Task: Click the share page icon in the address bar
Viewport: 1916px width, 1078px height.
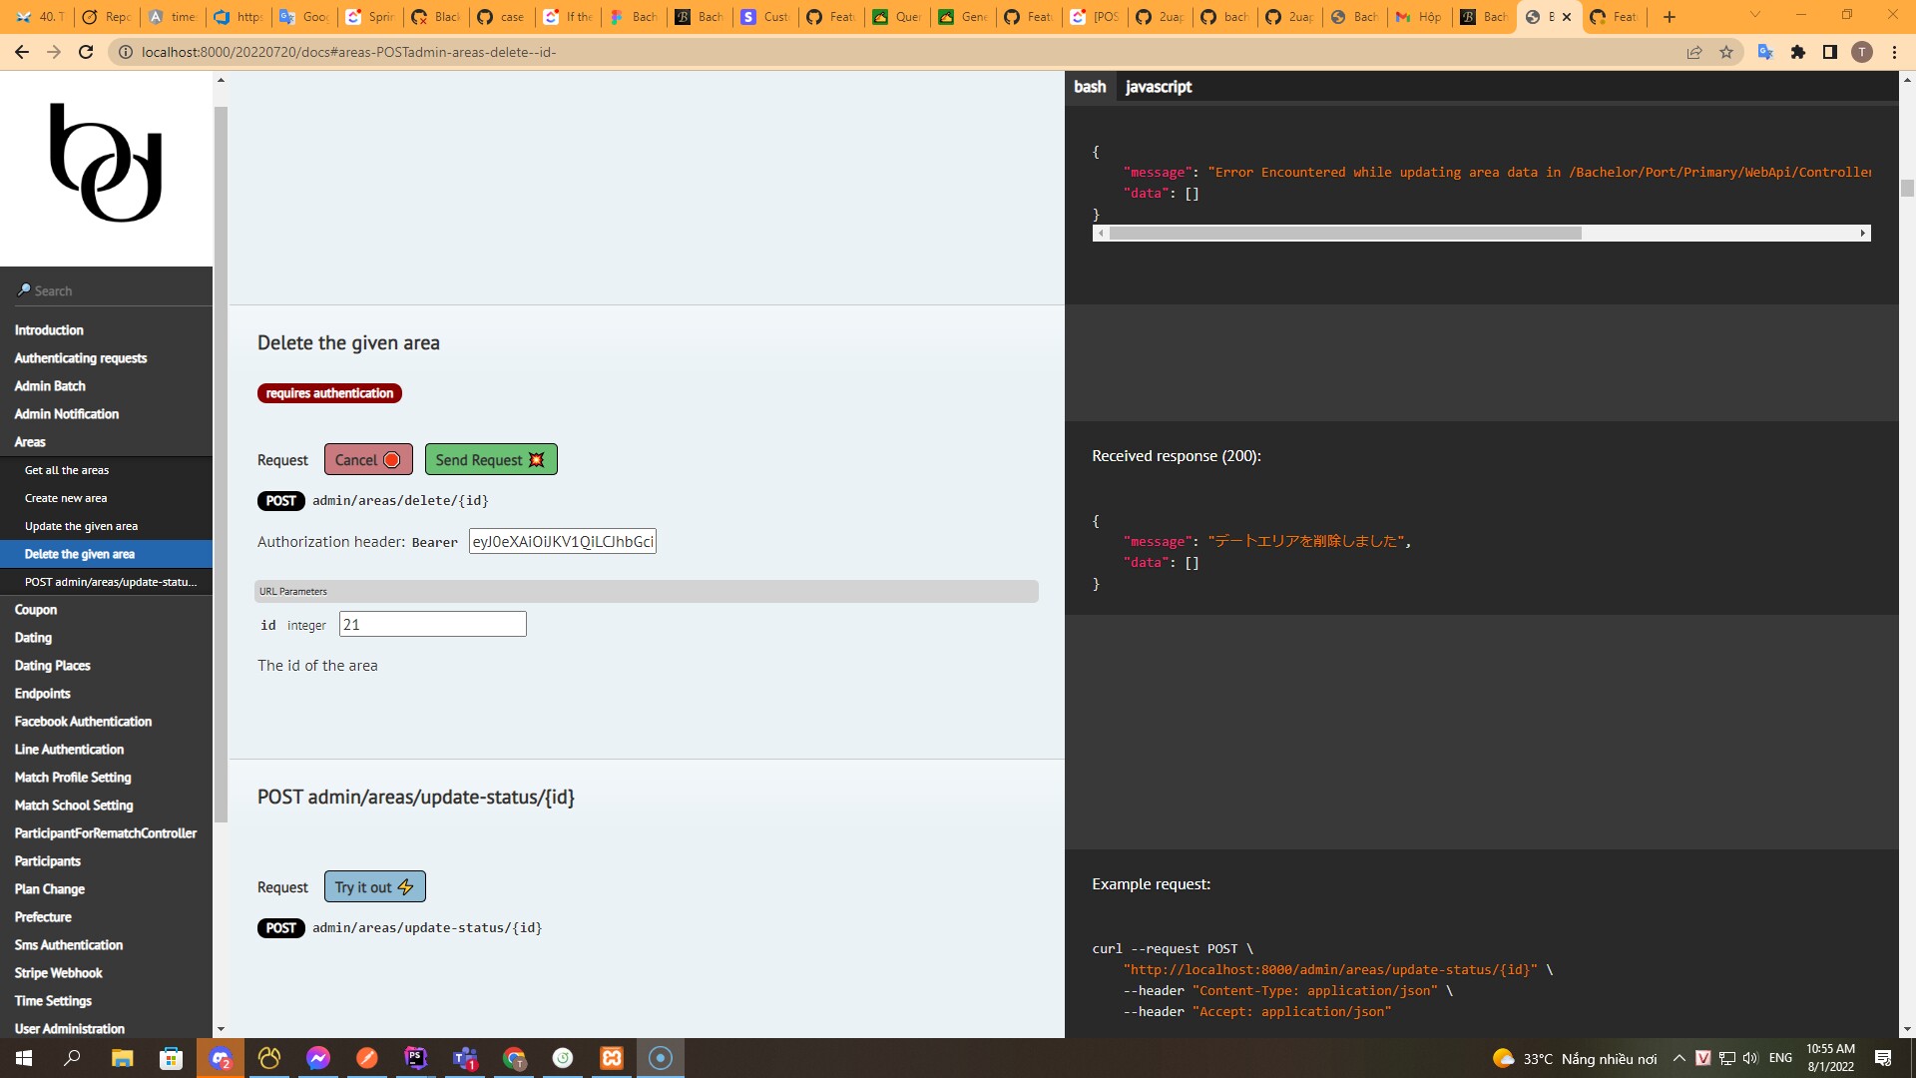Action: pyautogui.click(x=1694, y=52)
